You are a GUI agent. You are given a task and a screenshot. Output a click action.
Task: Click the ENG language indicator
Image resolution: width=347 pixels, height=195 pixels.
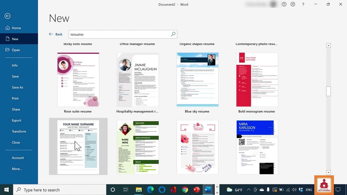tap(309, 190)
